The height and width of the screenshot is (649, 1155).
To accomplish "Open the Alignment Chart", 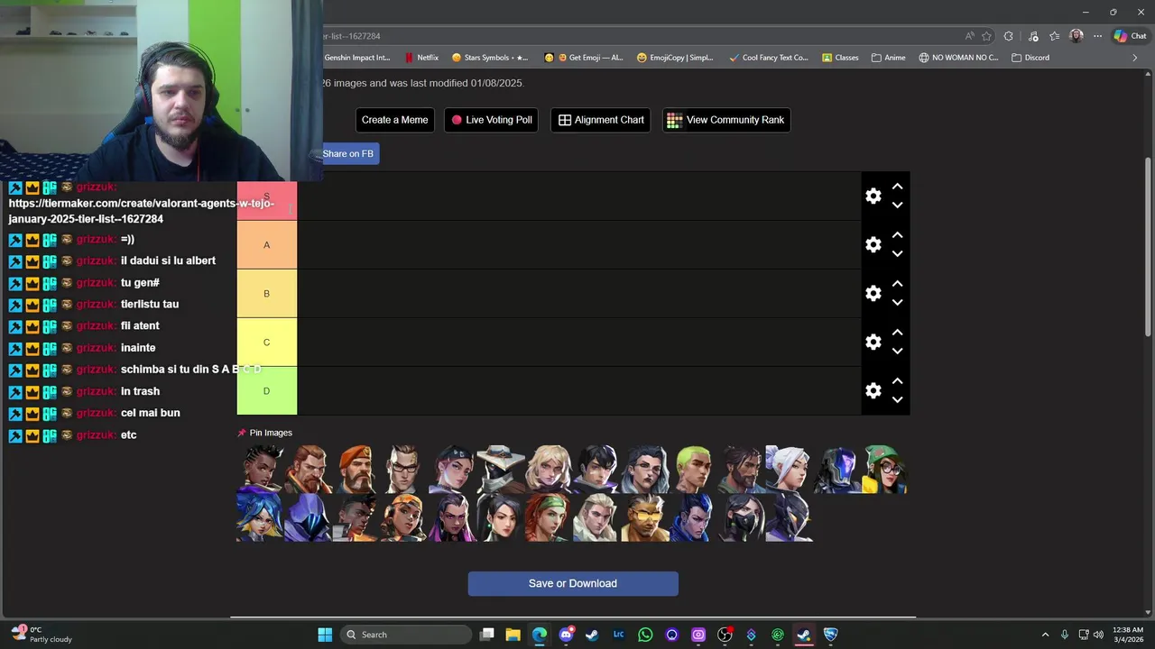I will point(601,120).
